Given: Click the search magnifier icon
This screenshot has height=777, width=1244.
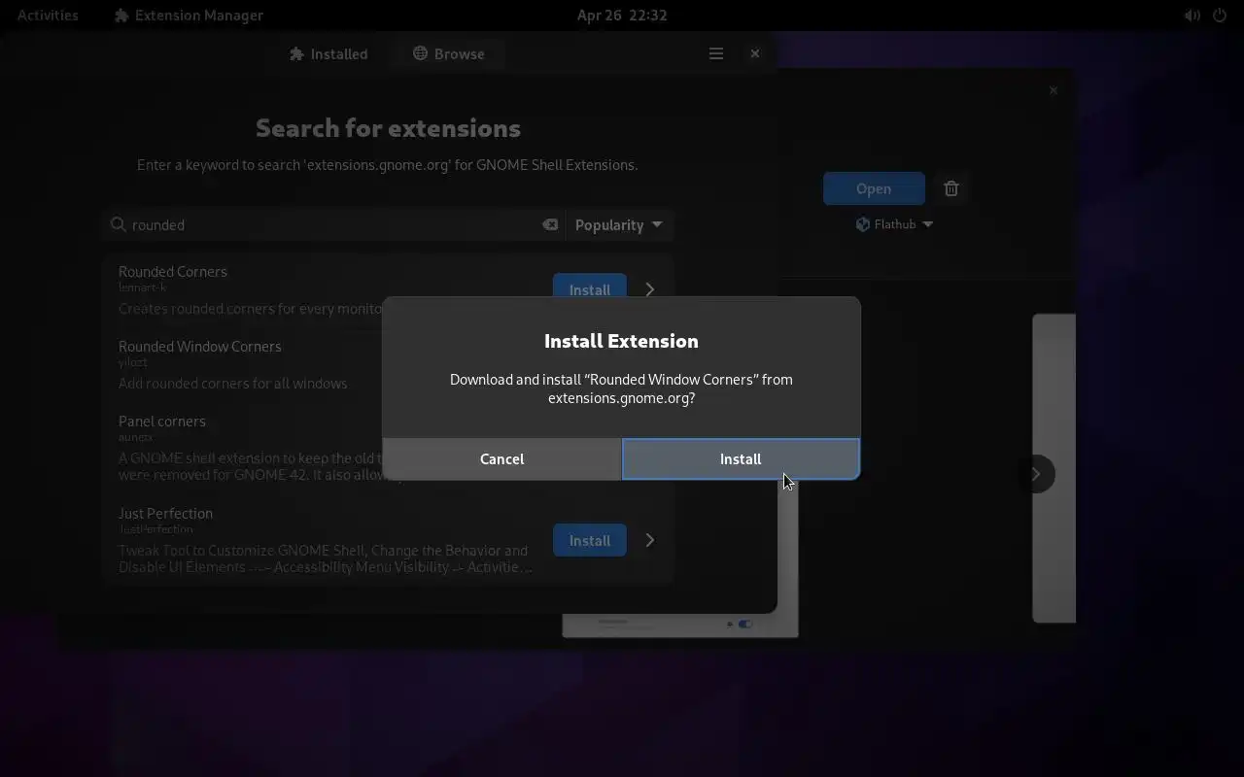Looking at the screenshot, I should [119, 224].
